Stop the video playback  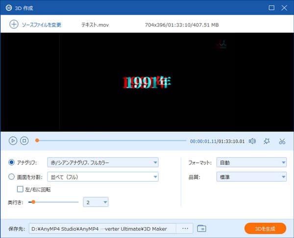coord(24,141)
